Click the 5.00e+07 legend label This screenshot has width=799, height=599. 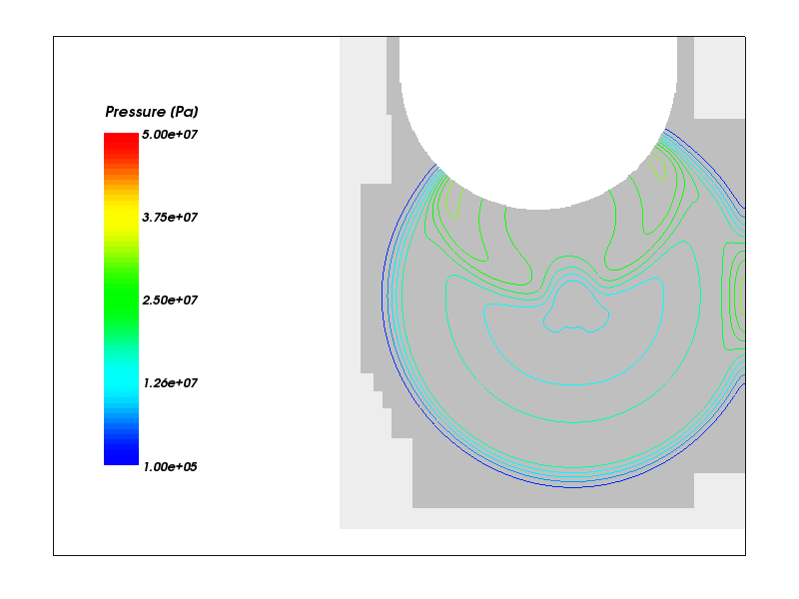[169, 135]
